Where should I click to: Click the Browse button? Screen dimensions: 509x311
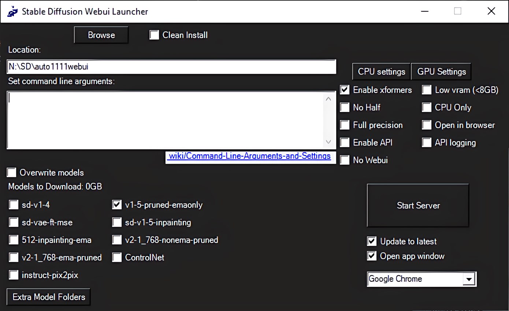[101, 35]
